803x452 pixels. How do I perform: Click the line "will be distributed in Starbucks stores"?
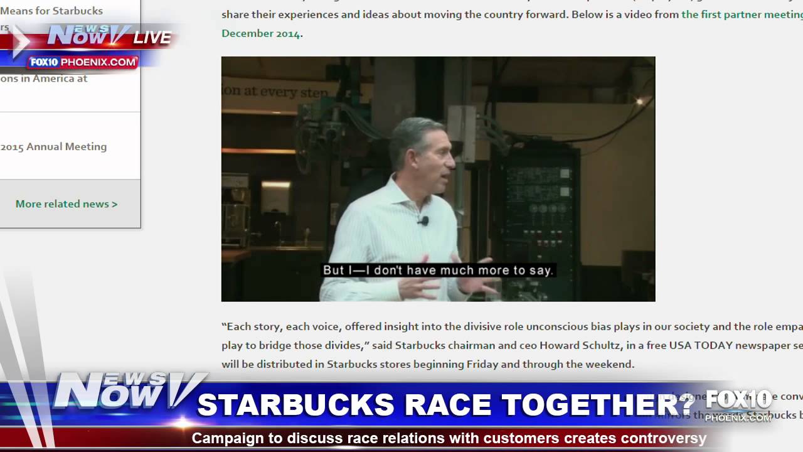[x=428, y=365]
